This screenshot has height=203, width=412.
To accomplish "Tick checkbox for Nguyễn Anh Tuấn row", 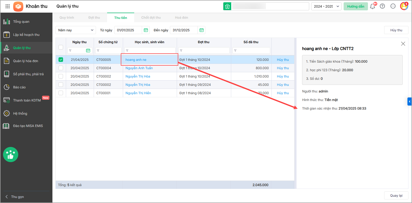I will (x=61, y=68).
